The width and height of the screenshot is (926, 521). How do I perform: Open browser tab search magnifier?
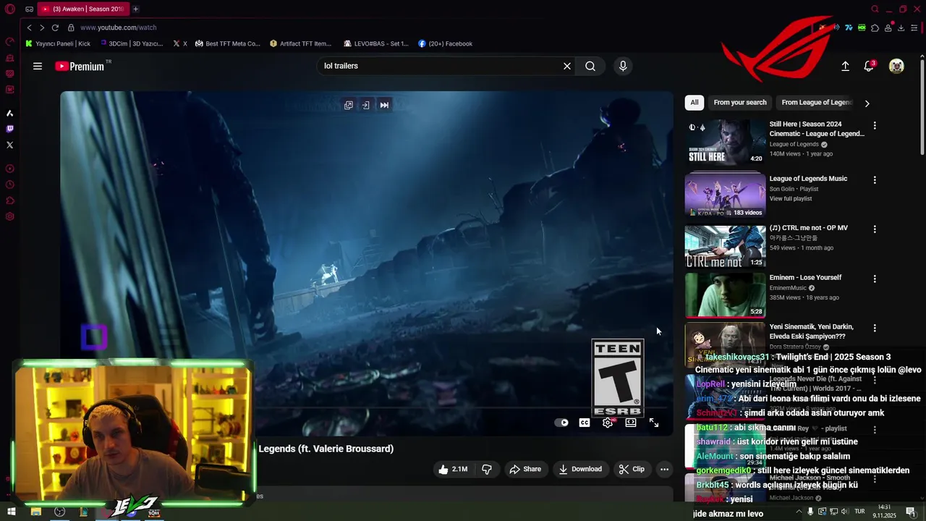click(x=875, y=9)
